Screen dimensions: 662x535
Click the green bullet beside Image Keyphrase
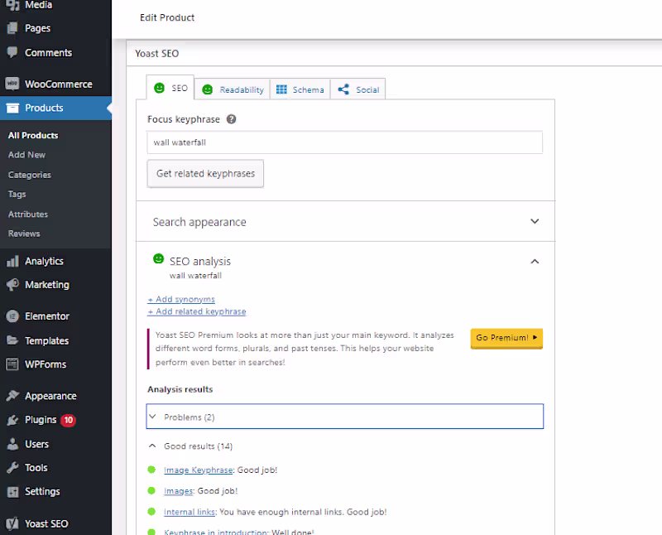[x=151, y=470]
